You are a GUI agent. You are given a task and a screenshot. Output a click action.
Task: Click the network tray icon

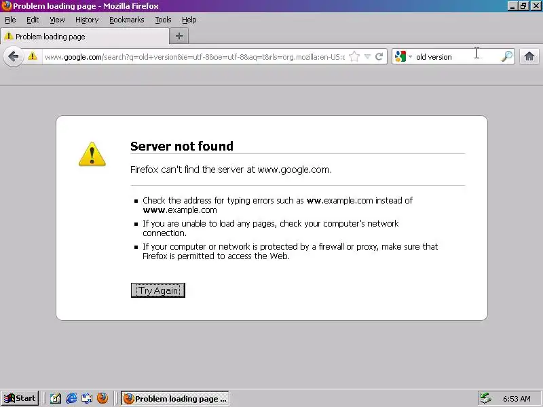pyautogui.click(x=485, y=398)
